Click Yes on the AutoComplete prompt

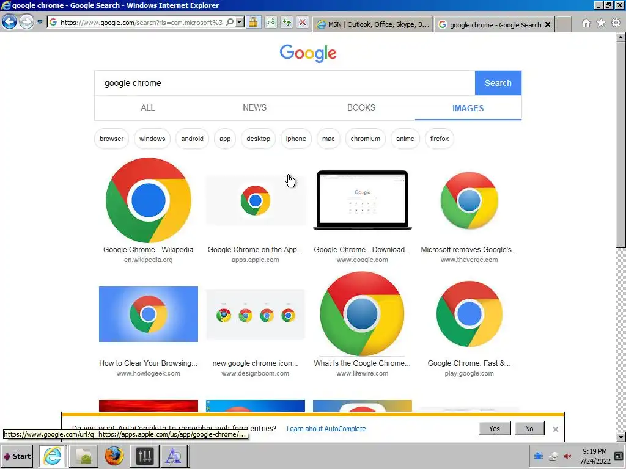pos(494,429)
